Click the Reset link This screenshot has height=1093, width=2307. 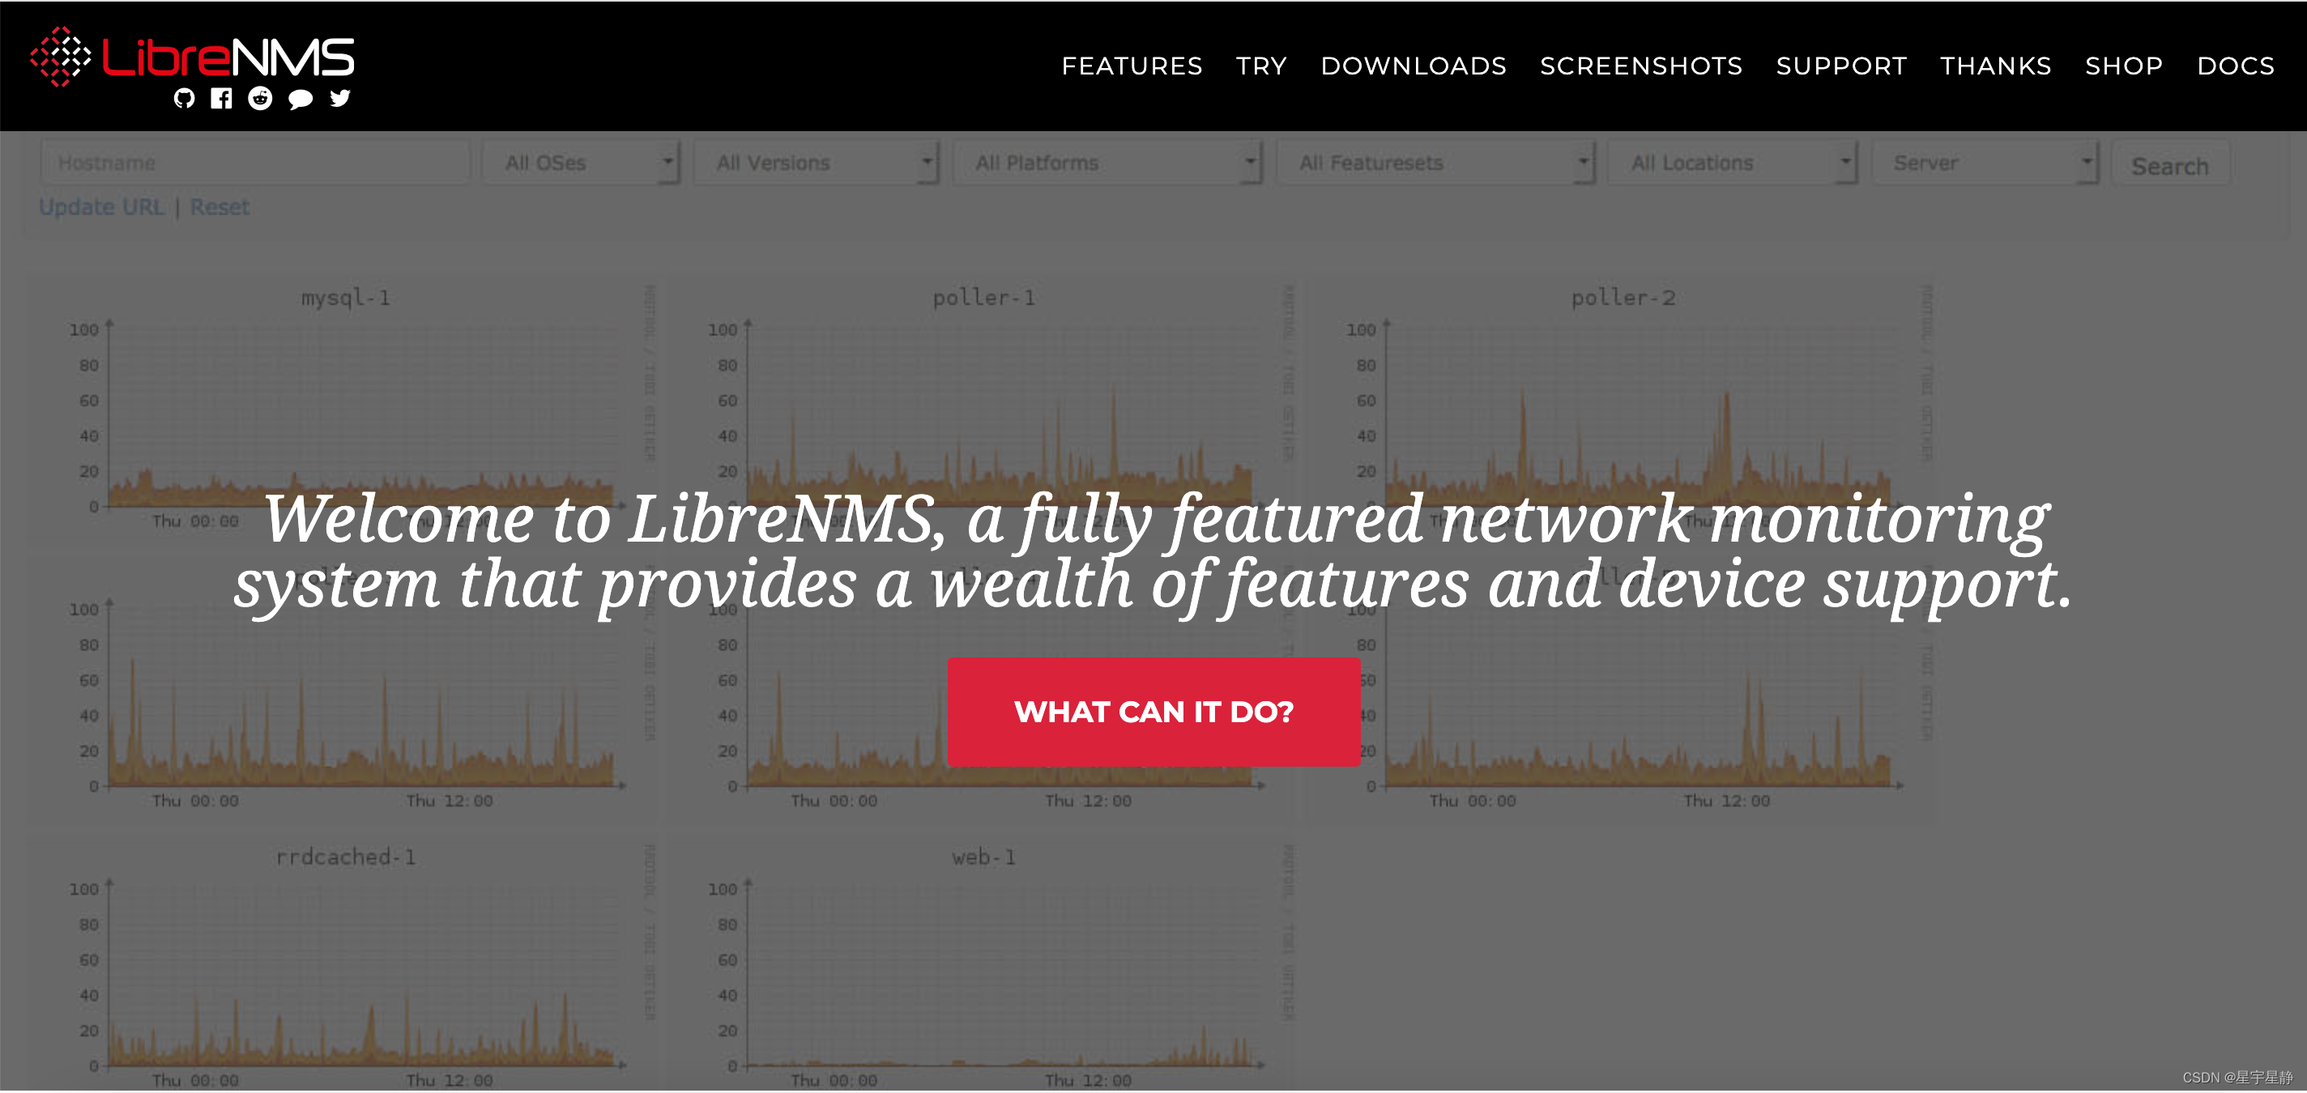220,206
